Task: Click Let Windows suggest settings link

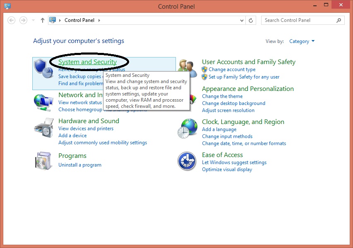Action: (234, 162)
